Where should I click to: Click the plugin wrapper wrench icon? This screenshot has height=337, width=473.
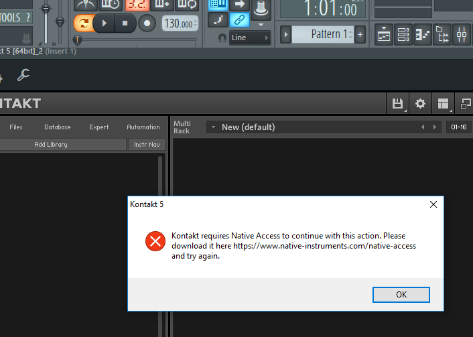pyautogui.click(x=23, y=75)
